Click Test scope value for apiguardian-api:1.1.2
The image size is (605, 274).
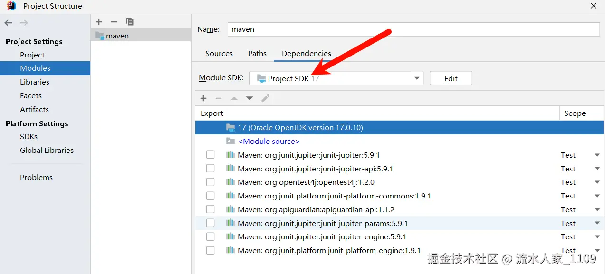tap(568, 209)
